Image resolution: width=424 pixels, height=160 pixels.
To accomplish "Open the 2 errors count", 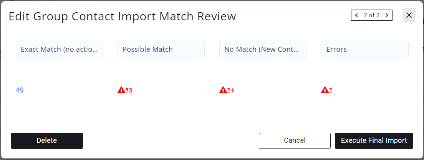I will coord(330,91).
